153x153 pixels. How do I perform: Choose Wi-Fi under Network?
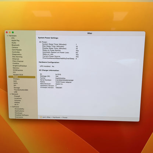(17, 104)
